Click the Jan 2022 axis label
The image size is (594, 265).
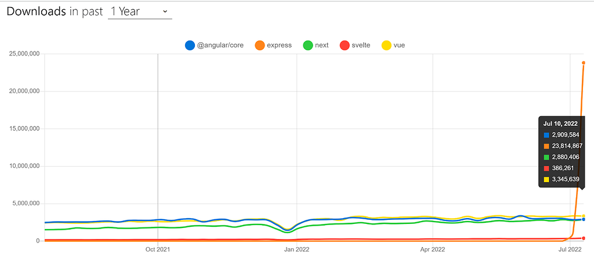[296, 249]
